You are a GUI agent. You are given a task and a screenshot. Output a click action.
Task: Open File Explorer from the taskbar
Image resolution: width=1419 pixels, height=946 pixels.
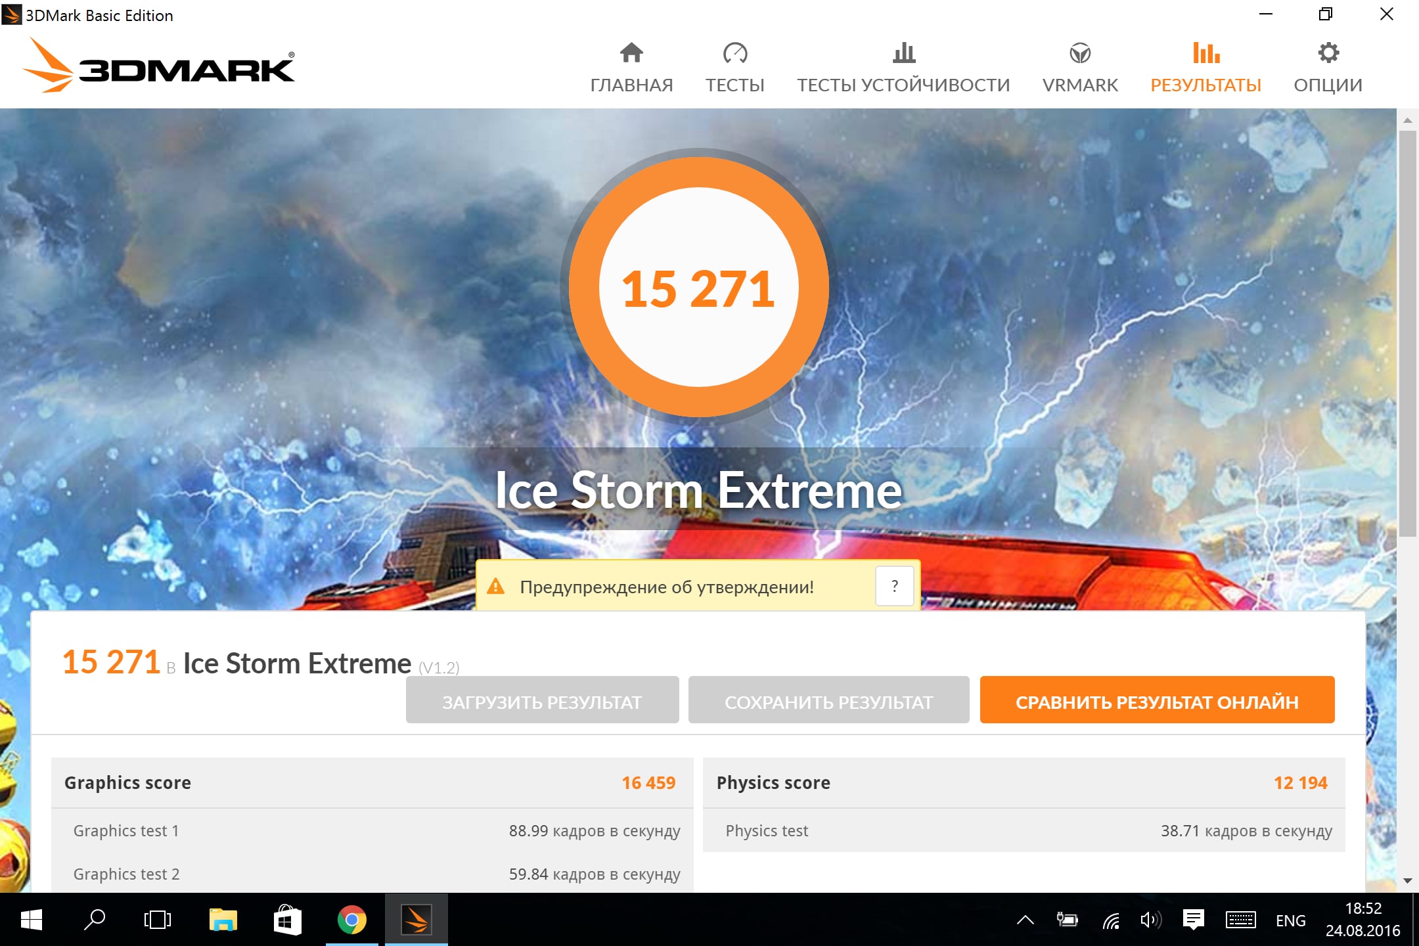(223, 920)
